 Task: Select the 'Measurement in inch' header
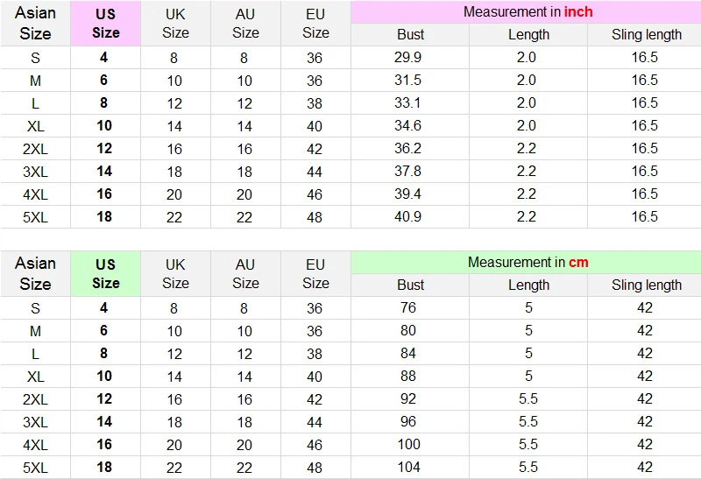click(x=528, y=12)
